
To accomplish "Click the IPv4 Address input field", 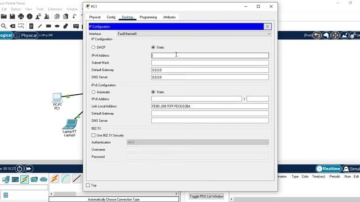I will pyautogui.click(x=210, y=56).
